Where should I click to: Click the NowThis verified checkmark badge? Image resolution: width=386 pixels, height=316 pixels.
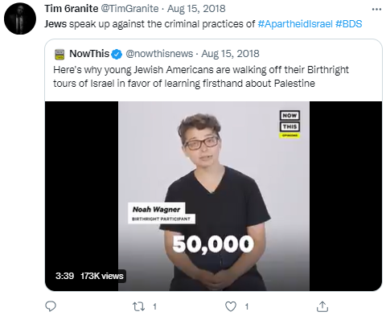click(x=117, y=55)
